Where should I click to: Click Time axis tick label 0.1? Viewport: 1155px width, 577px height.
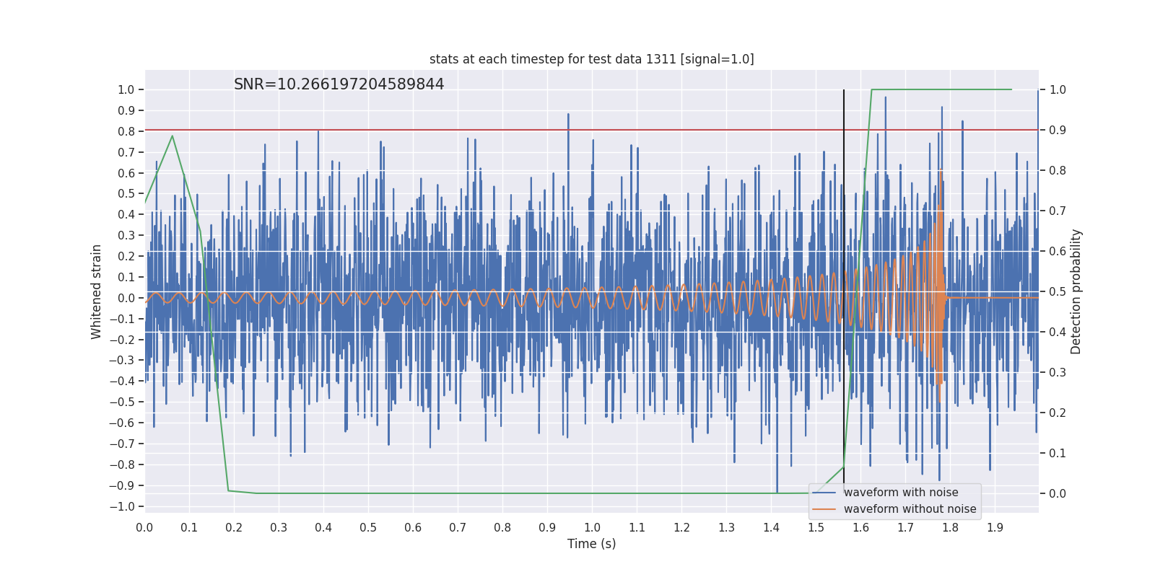coord(189,528)
